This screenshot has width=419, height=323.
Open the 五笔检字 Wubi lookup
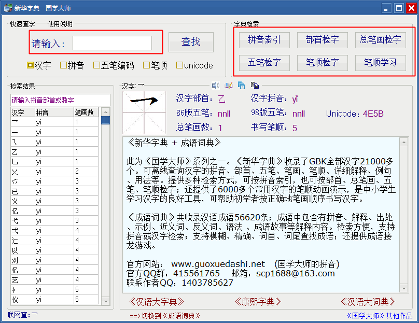coord(264,63)
